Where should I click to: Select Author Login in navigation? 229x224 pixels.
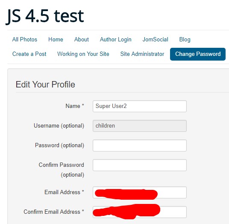click(x=115, y=40)
